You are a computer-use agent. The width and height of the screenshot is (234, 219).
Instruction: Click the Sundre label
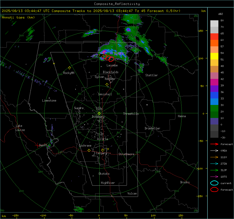coord(79,108)
